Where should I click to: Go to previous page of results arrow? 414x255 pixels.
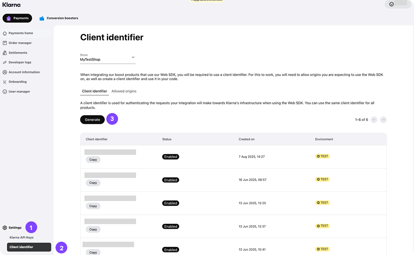pyautogui.click(x=374, y=120)
